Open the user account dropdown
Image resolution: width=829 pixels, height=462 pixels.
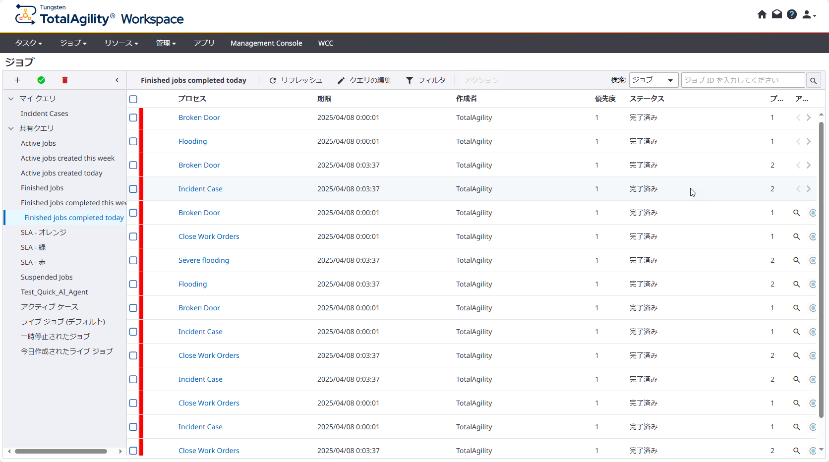click(x=809, y=15)
